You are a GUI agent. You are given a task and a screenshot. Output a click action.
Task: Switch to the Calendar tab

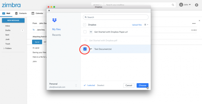pos(37,13)
